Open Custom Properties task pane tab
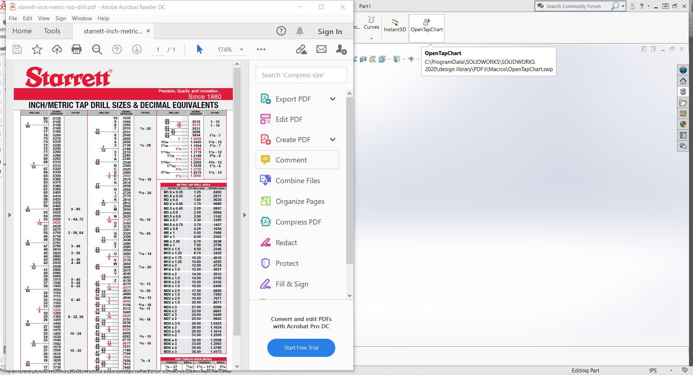693x375 pixels. 683,135
